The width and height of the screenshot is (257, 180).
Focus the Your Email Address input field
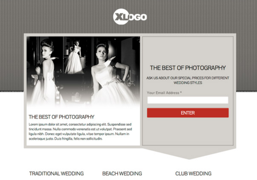188,100
